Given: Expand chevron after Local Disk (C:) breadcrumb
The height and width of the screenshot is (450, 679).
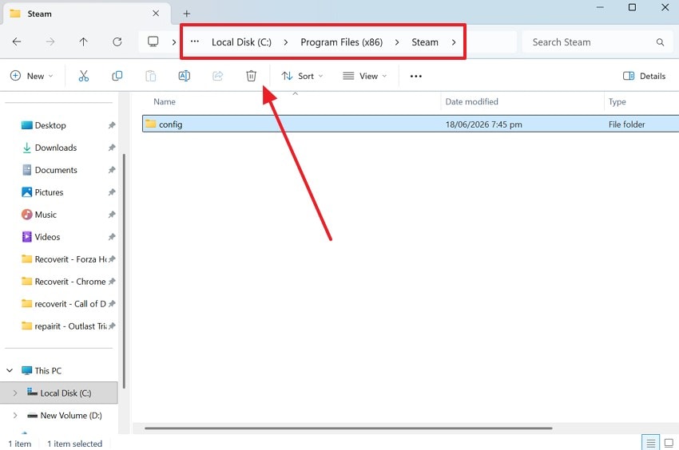Looking at the screenshot, I should tap(286, 42).
